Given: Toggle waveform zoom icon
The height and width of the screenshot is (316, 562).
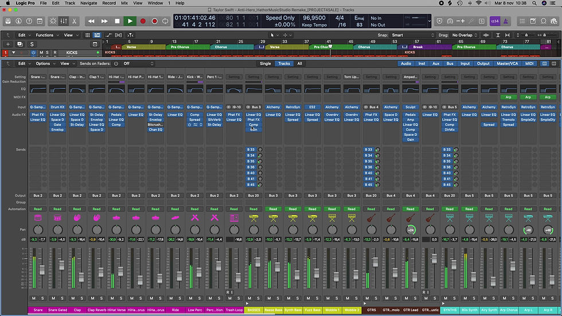Looking at the screenshot, I should point(486,35).
